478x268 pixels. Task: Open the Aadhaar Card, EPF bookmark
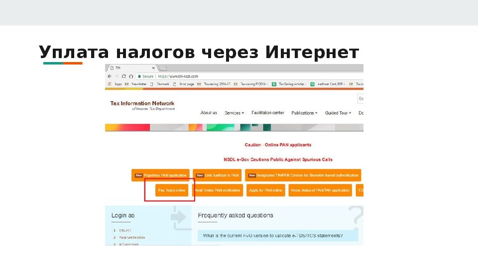point(328,84)
